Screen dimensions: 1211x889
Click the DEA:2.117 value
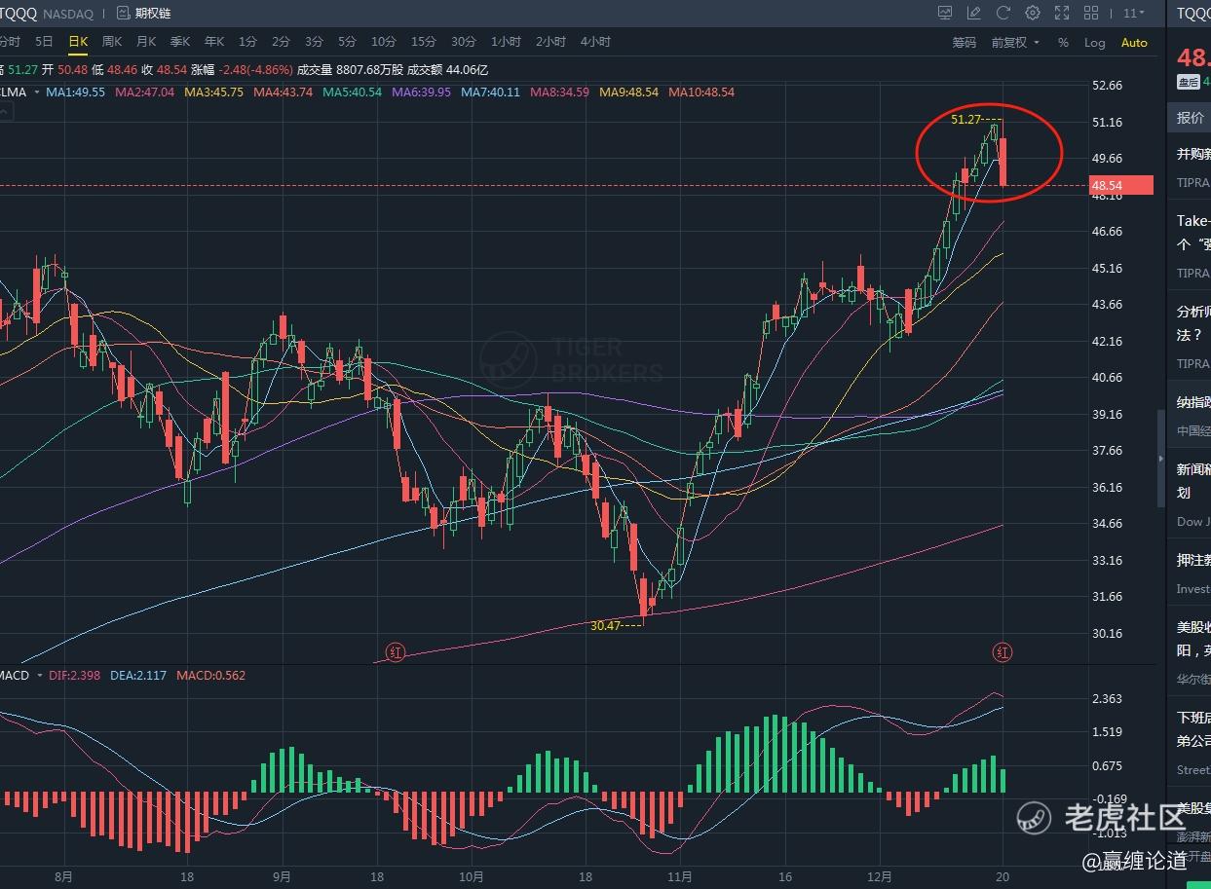pyautogui.click(x=138, y=676)
